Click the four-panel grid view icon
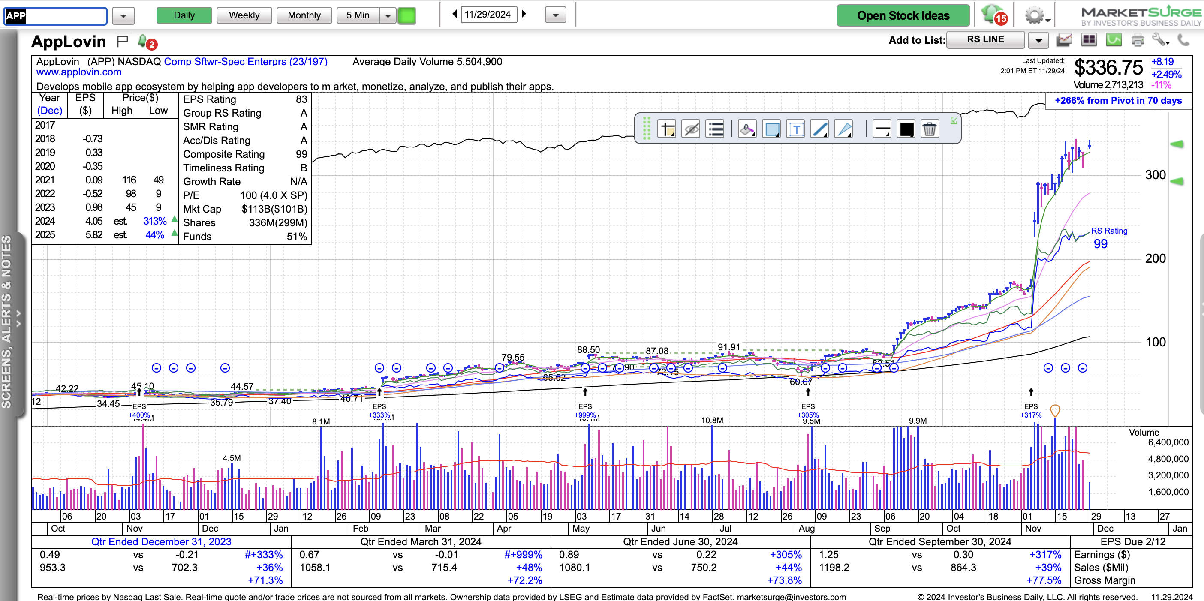This screenshot has width=1204, height=601. point(1089,40)
